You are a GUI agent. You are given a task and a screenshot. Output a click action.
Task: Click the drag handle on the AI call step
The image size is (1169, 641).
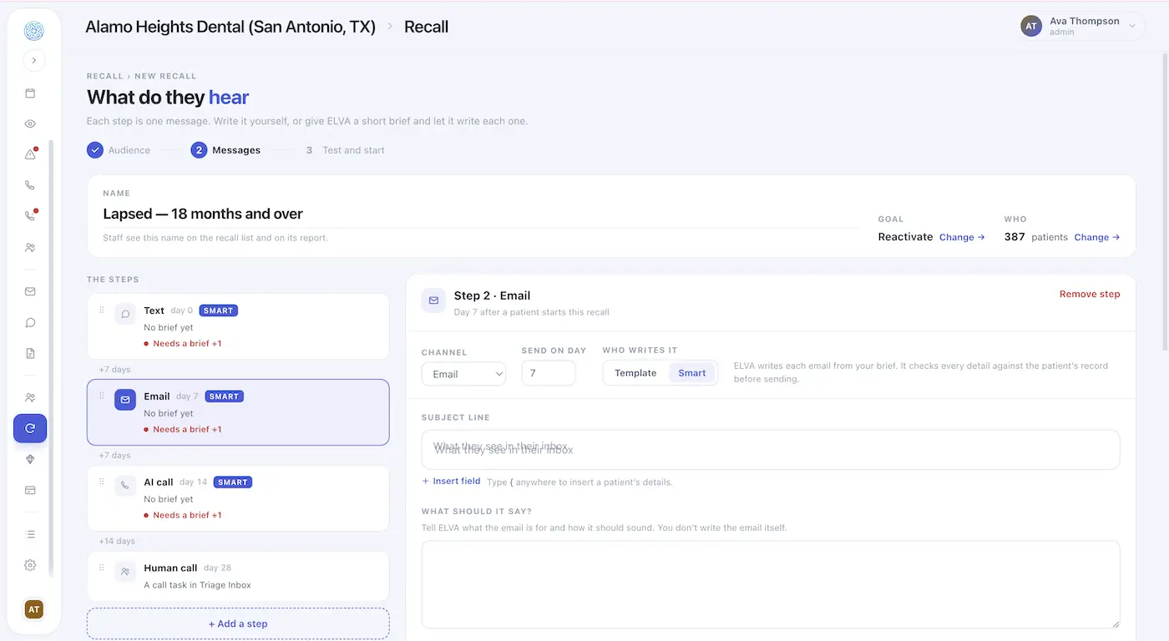[102, 482]
